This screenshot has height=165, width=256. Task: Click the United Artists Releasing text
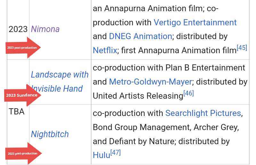coord(138,96)
